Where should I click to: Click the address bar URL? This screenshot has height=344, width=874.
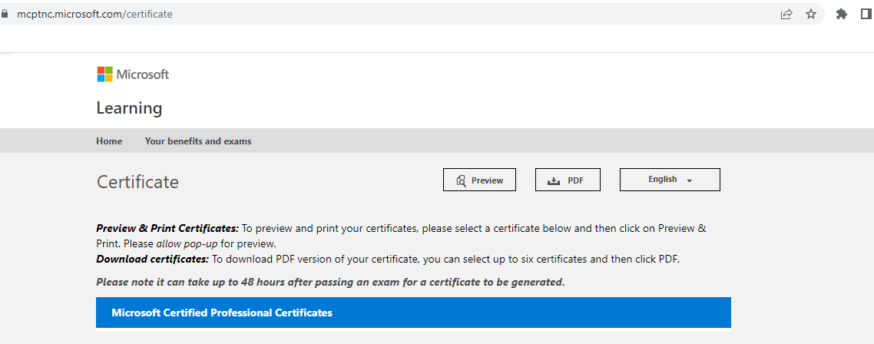pos(94,15)
